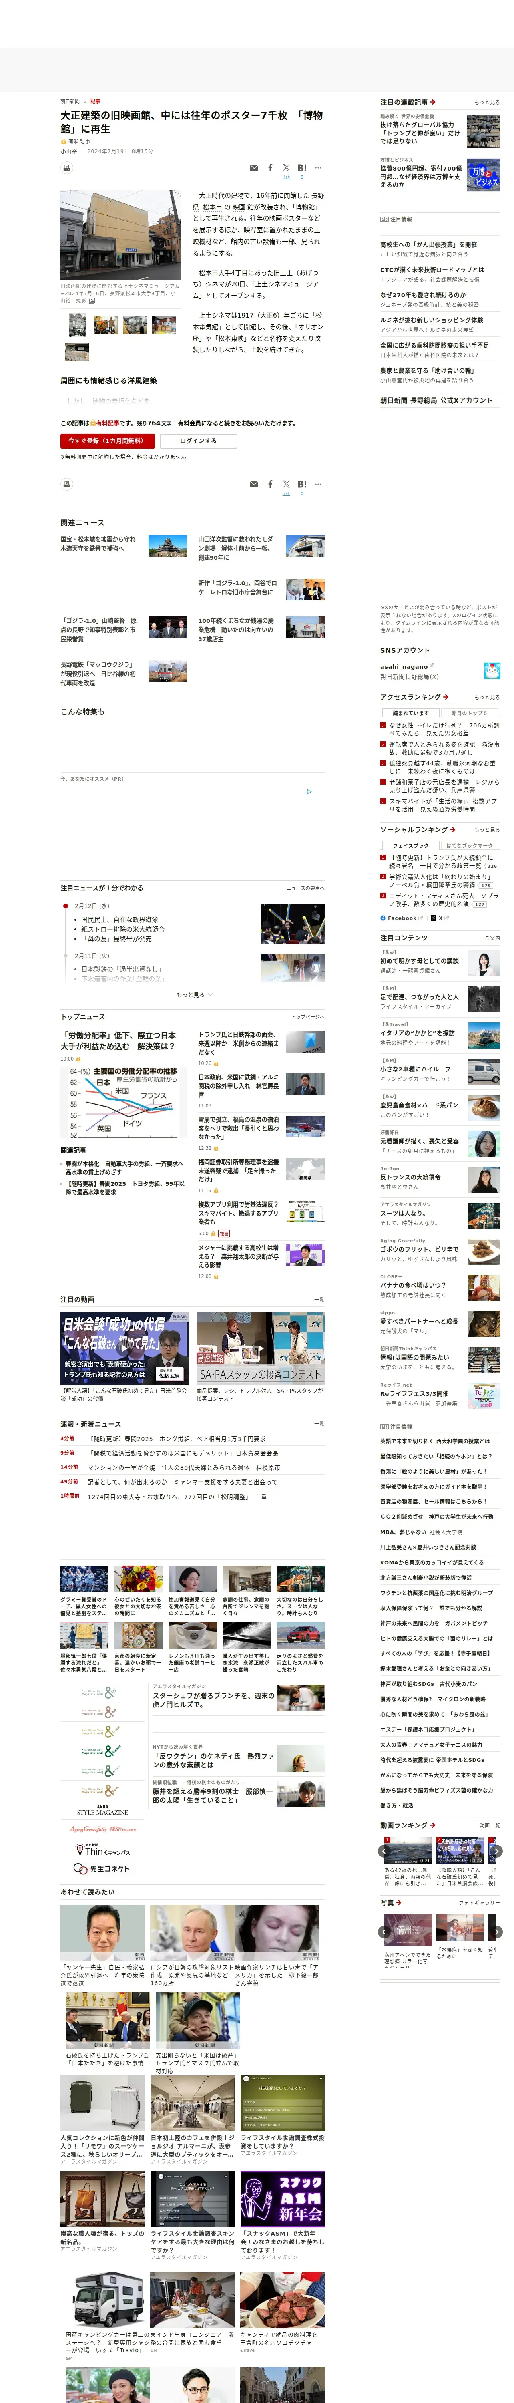Click arrow next to ソーシャルランキング heading
The height and width of the screenshot is (2403, 514).
(x=452, y=829)
